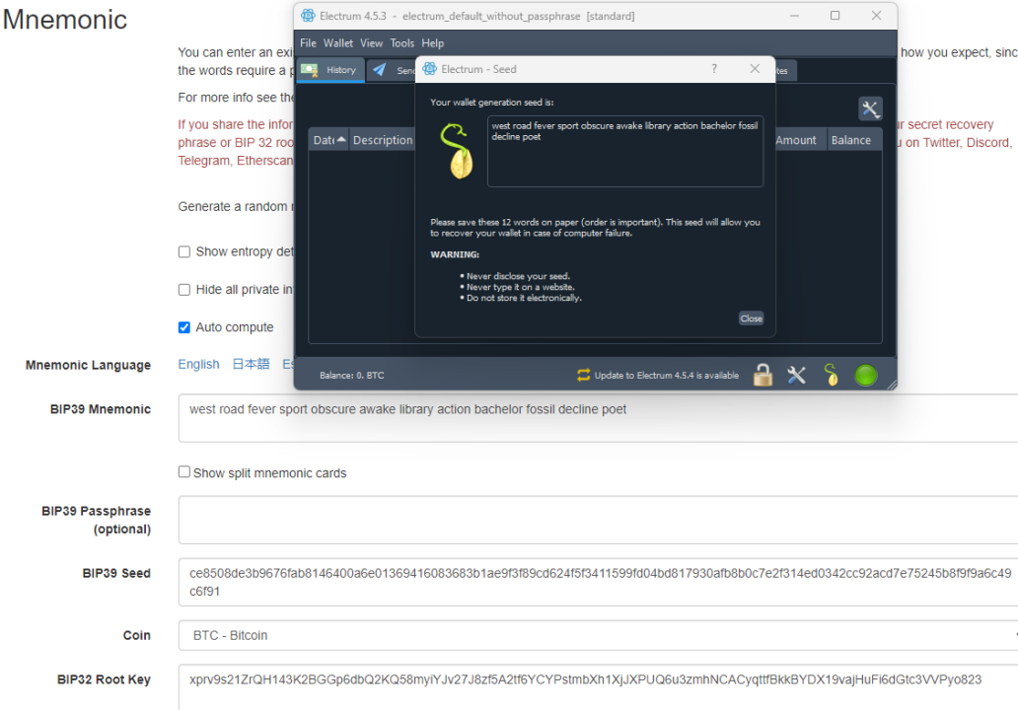1018x710 pixels.
Task: Open the Coin dropdown showing BTC - Bitcoin
Action: [598, 635]
